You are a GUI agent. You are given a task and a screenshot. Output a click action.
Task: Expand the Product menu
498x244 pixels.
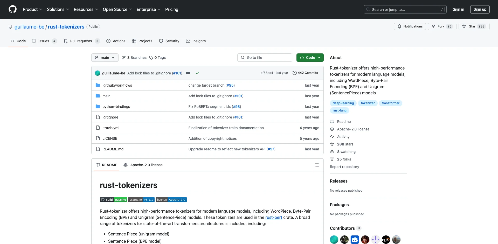(x=32, y=9)
